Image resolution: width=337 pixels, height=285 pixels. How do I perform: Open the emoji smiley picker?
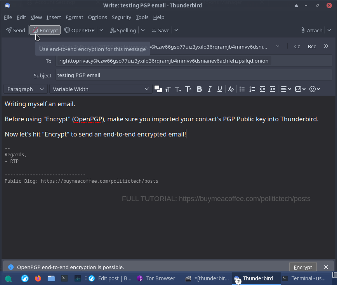click(x=314, y=89)
